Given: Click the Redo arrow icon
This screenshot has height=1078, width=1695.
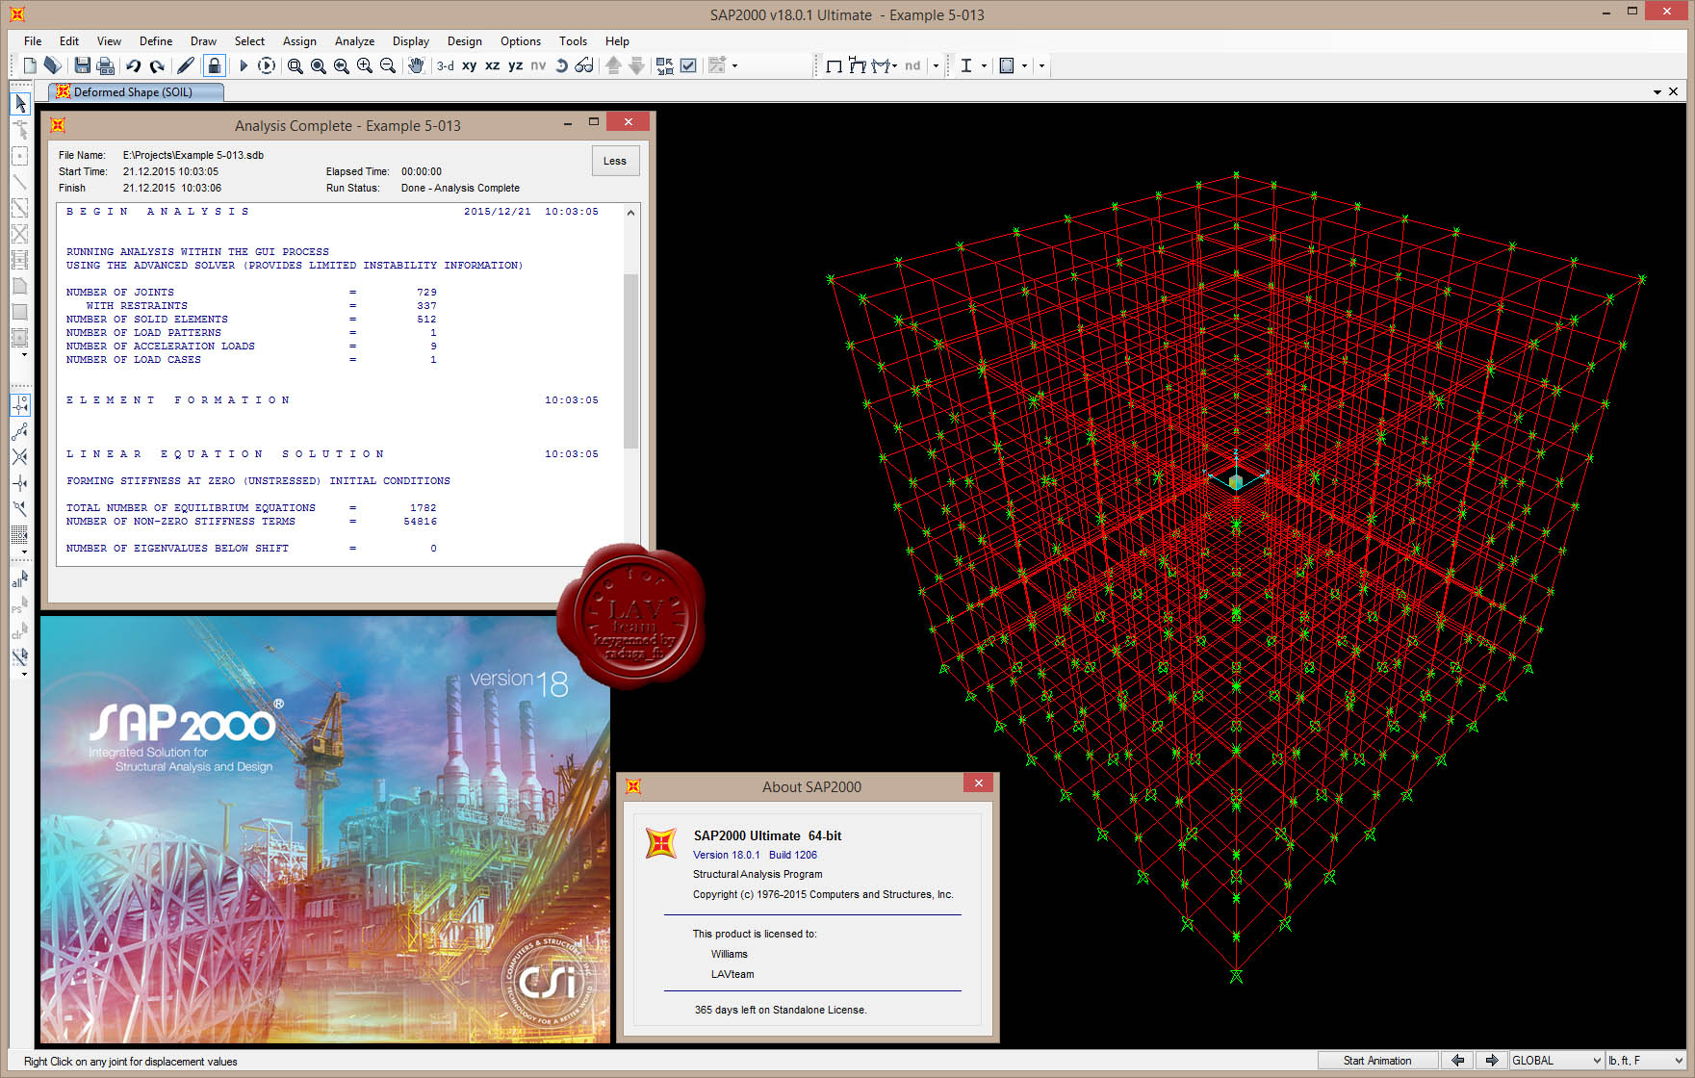Looking at the screenshot, I should tap(156, 65).
